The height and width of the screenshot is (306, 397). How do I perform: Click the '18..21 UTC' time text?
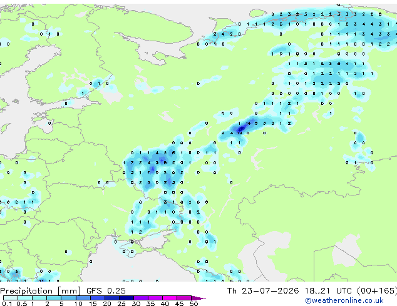[328, 291]
